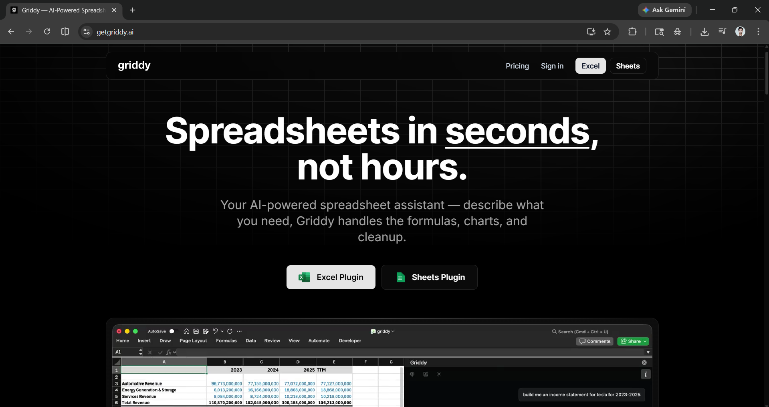This screenshot has height=407, width=769.
Task: Toggle the AutoSave switch
Action: 174,331
